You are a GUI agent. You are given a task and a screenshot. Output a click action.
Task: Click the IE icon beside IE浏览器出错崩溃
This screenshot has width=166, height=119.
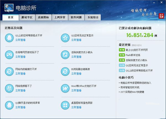click(65, 72)
